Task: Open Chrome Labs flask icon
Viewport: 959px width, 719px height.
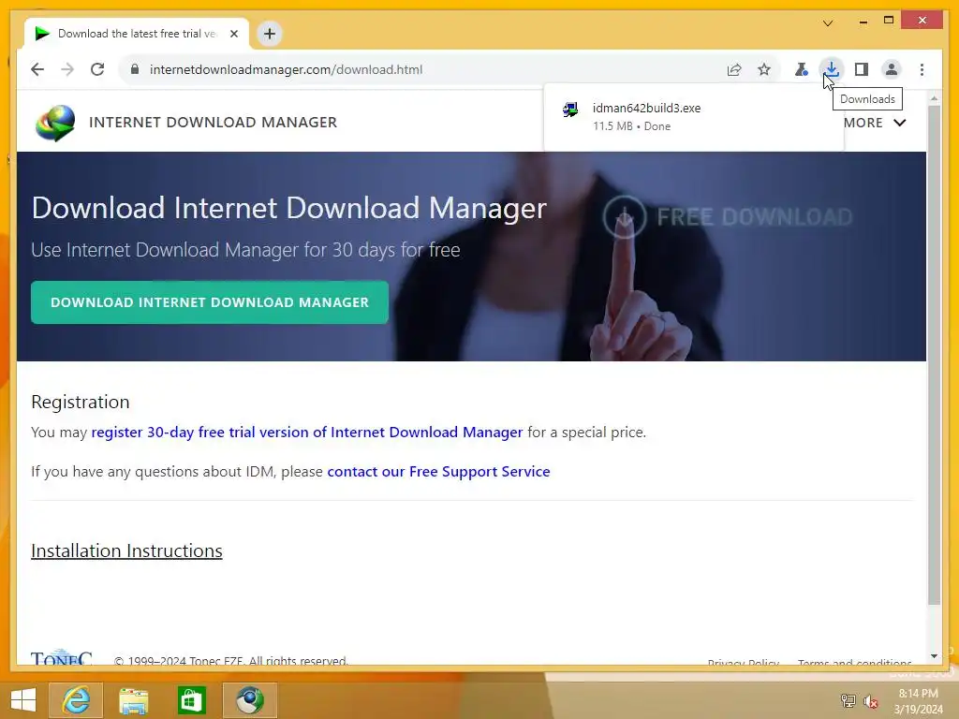Action: 802,69
